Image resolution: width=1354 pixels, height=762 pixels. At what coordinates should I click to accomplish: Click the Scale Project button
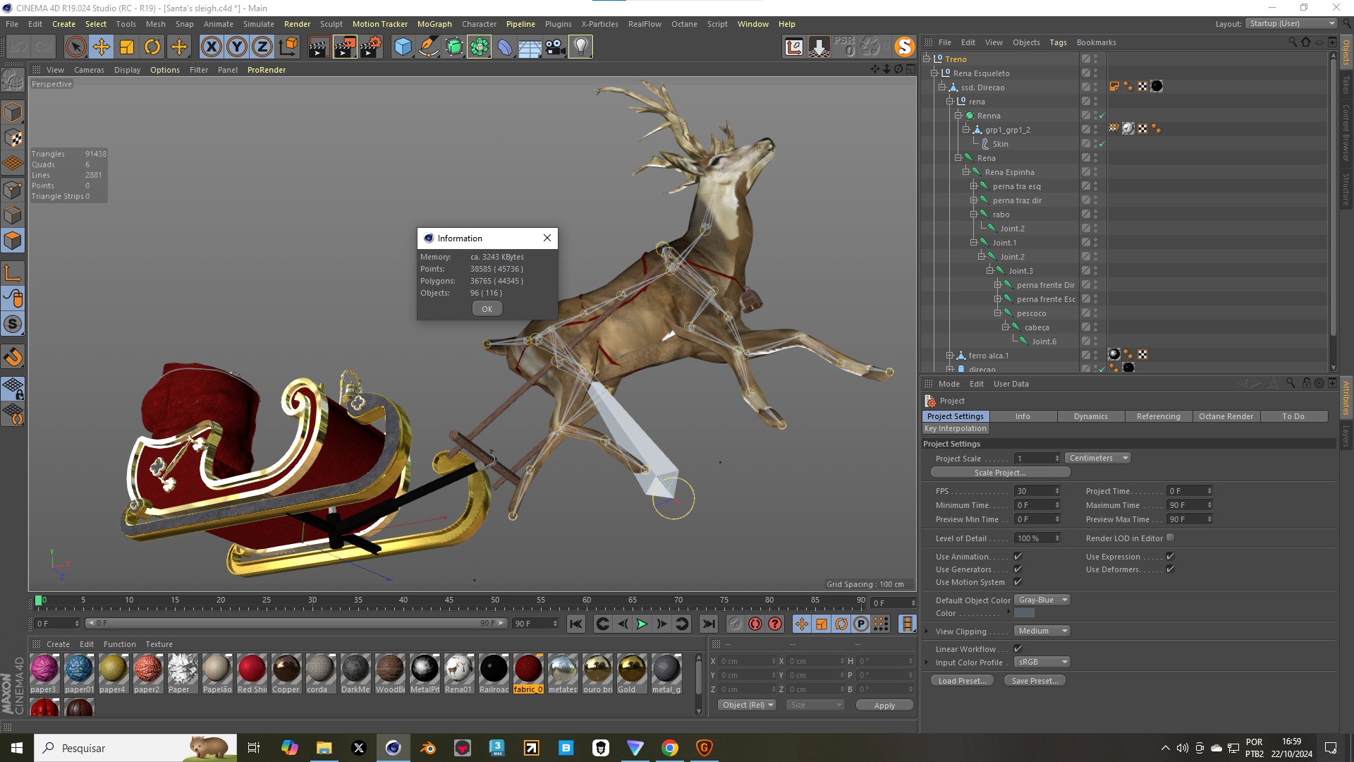tap(1000, 473)
